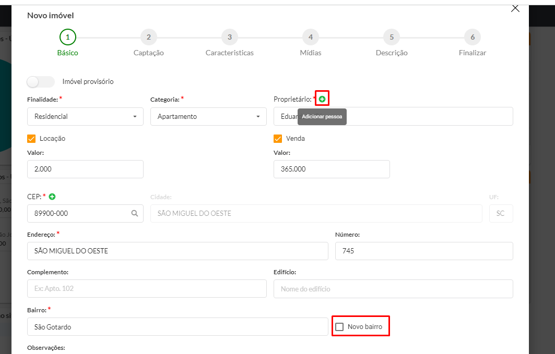
Task: Click the Observações label
Action: coord(46,348)
